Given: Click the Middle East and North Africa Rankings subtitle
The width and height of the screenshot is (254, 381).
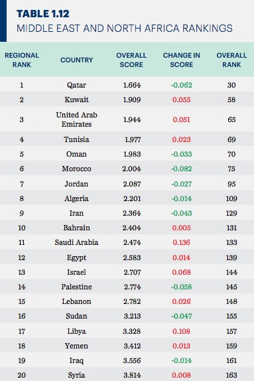Looking at the screenshot, I should pos(125,28).
